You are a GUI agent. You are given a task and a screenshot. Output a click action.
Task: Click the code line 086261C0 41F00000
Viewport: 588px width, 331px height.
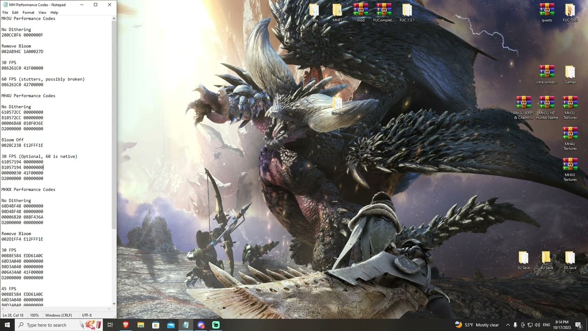22,68
